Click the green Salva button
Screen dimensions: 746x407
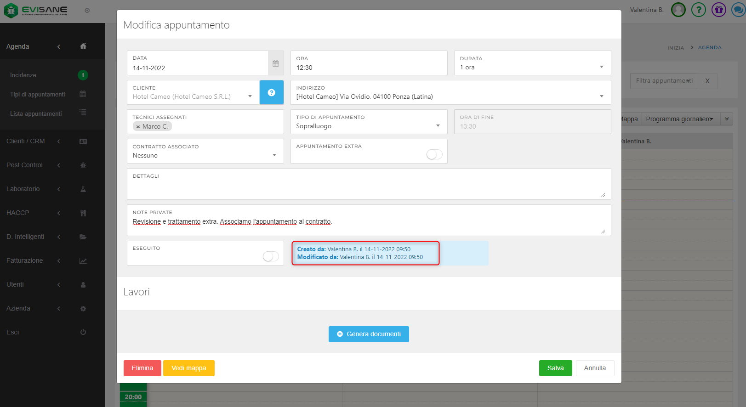coord(555,368)
